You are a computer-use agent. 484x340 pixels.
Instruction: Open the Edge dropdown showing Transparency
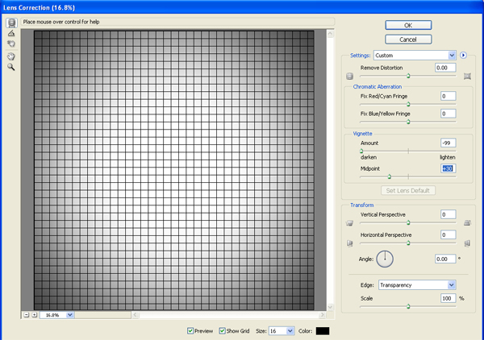pyautogui.click(x=417, y=285)
